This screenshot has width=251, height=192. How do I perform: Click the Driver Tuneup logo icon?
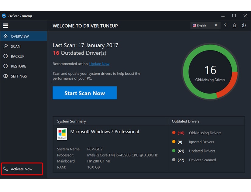[4, 16]
